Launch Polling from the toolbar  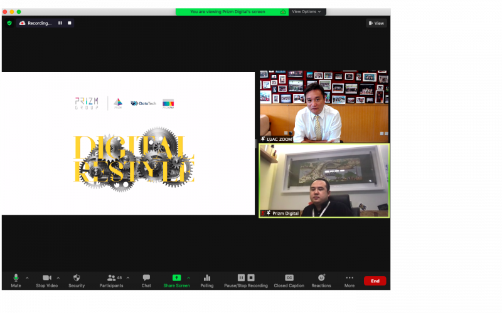[207, 280]
